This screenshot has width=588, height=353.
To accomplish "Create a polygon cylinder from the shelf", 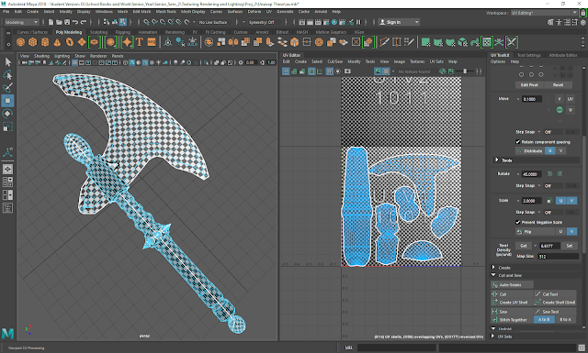I will point(45,42).
